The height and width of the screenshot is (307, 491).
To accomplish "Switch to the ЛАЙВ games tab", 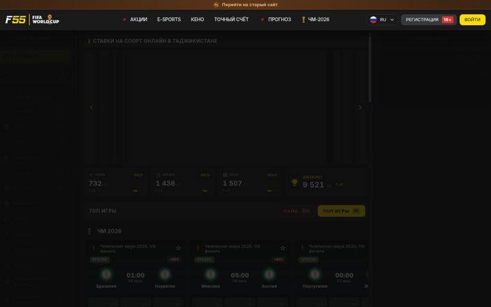I will pyautogui.click(x=296, y=211).
